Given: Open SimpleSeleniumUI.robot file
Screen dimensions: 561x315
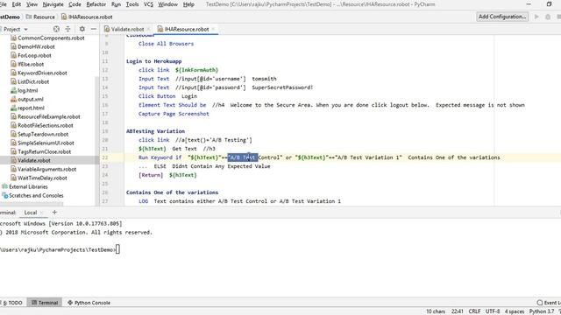Looking at the screenshot, I should [46, 143].
